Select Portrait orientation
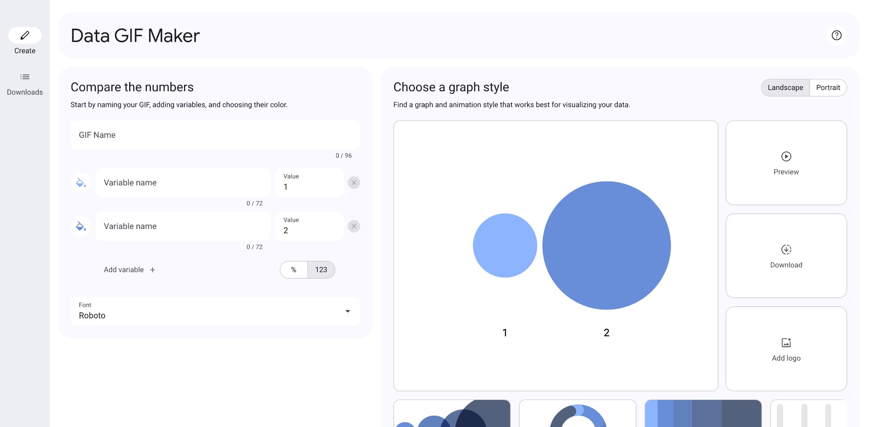The image size is (872, 427). tap(828, 88)
